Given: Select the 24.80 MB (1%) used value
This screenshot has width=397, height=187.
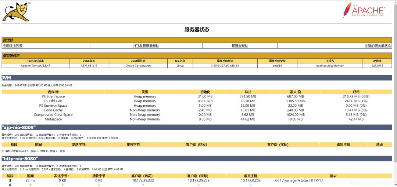Looking at the screenshot, I should point(356,101).
